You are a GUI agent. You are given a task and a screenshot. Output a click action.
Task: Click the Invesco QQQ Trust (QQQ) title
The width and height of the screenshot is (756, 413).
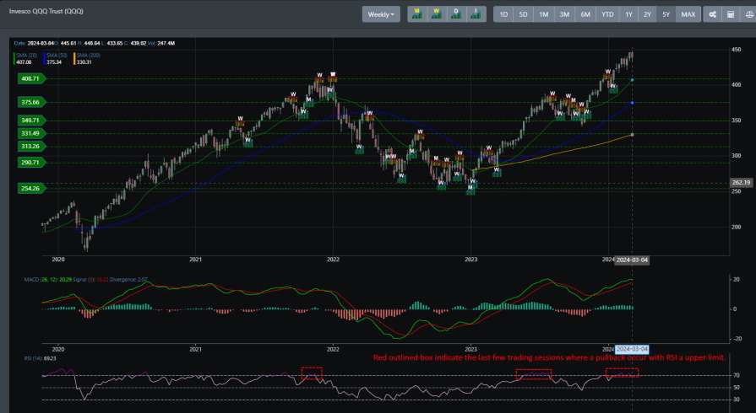(46, 11)
